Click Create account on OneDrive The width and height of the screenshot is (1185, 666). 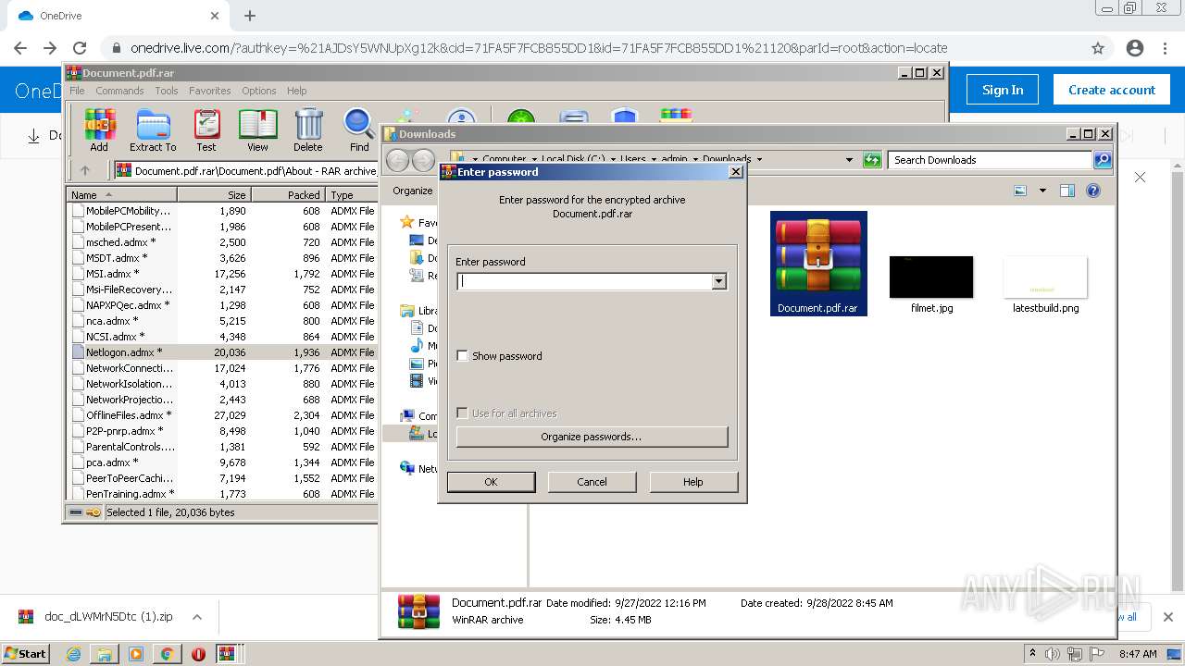click(1111, 90)
